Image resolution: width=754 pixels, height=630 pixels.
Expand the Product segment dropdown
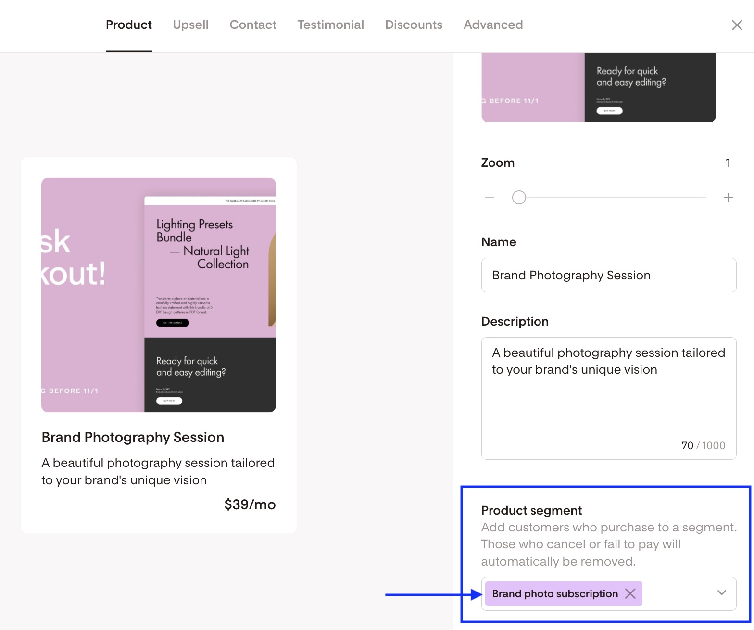pos(721,593)
